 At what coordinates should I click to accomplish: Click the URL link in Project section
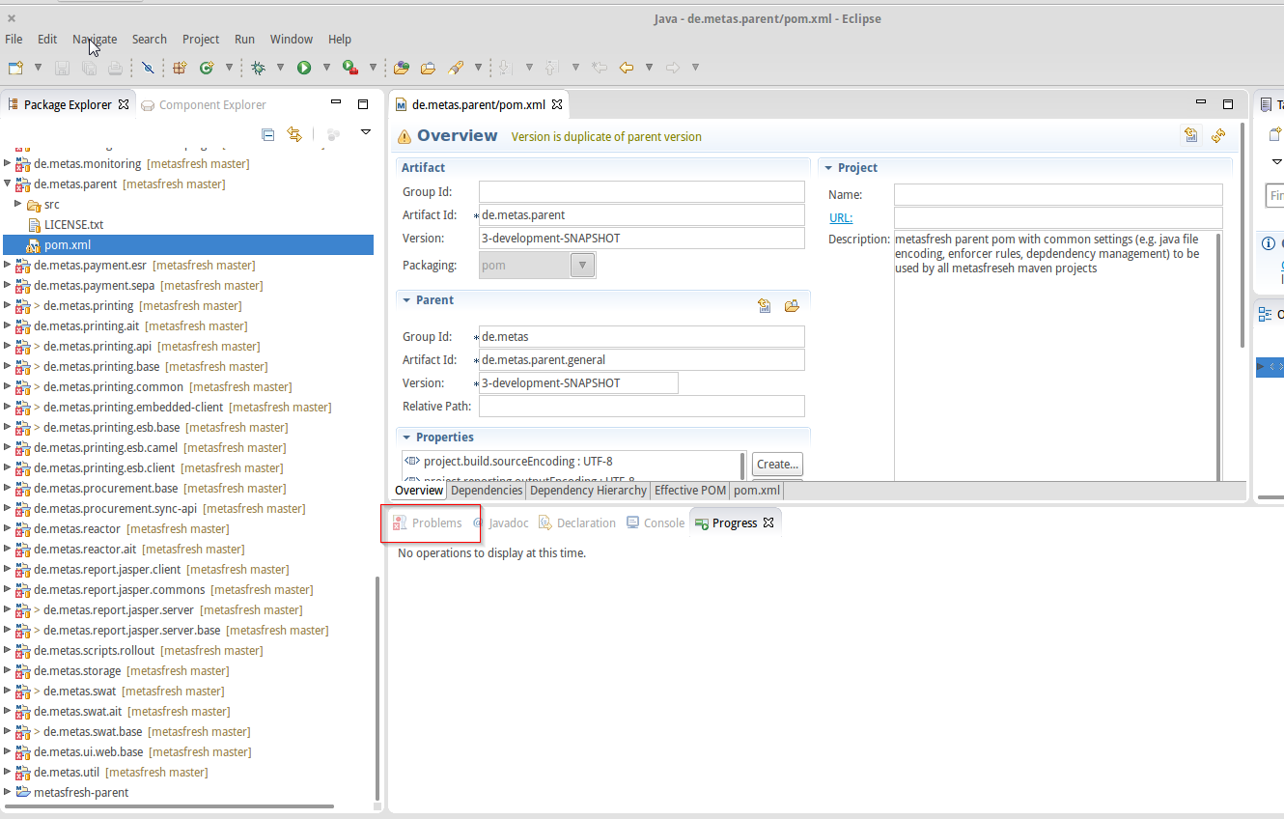tap(841, 218)
